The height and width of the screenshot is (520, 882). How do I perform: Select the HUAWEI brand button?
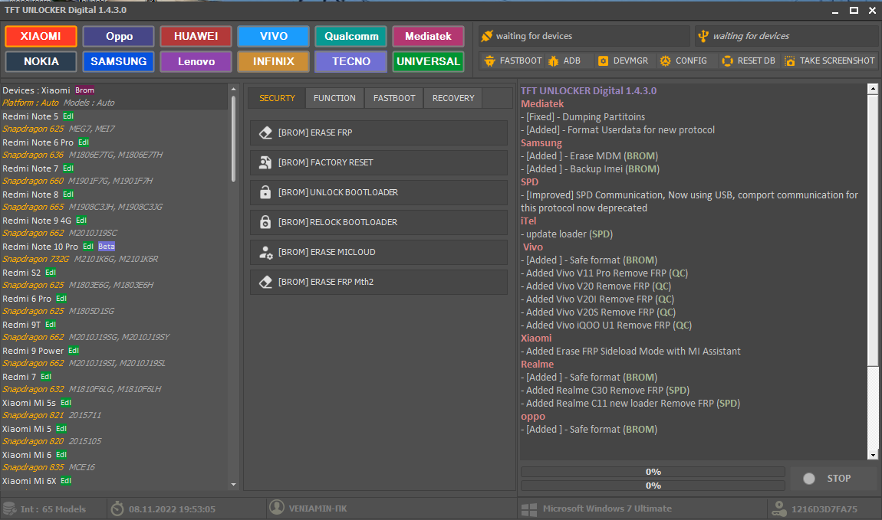click(x=196, y=36)
